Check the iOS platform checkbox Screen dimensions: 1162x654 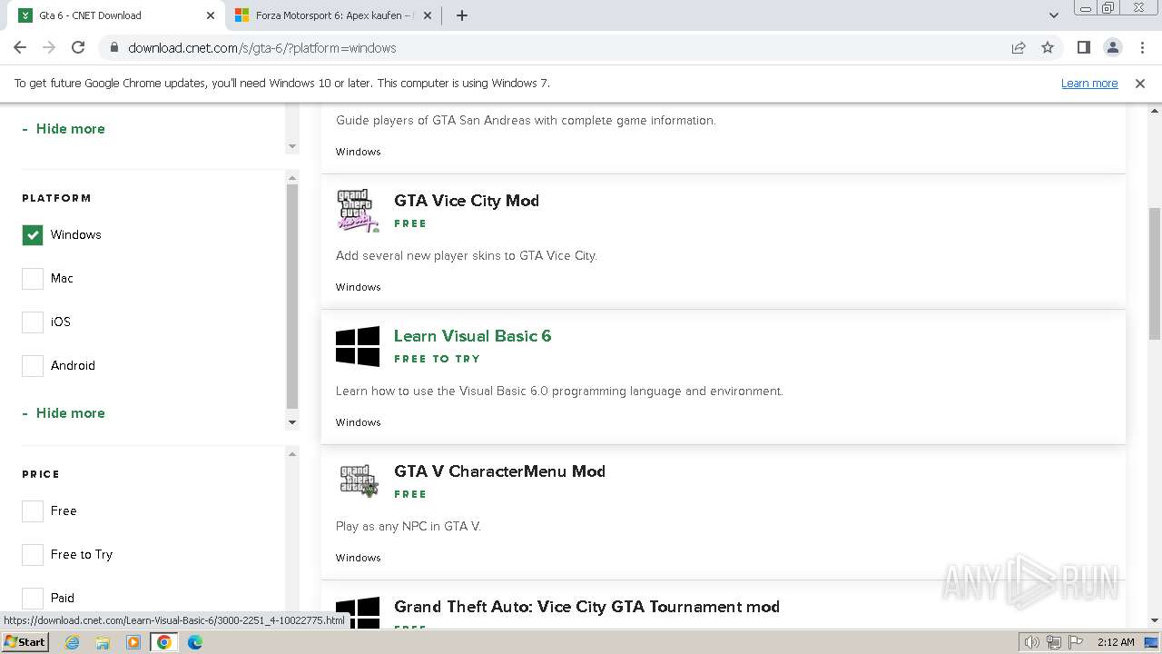(33, 322)
